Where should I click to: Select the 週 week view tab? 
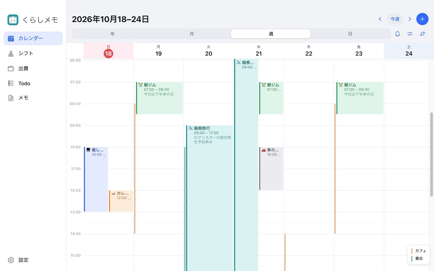coord(271,34)
